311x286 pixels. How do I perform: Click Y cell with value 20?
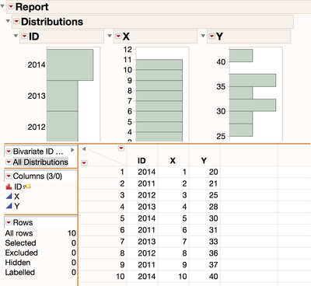point(213,172)
